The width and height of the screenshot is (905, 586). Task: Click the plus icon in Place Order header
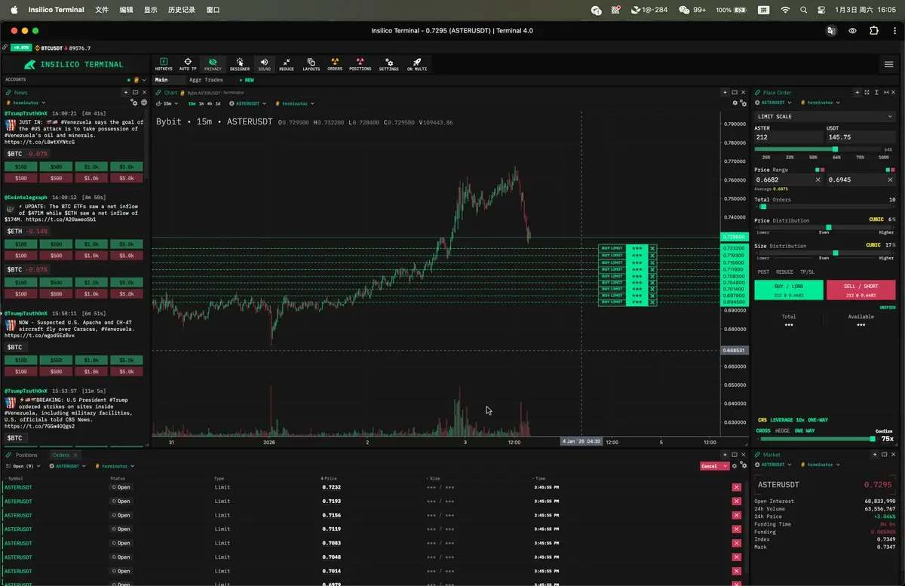857,92
